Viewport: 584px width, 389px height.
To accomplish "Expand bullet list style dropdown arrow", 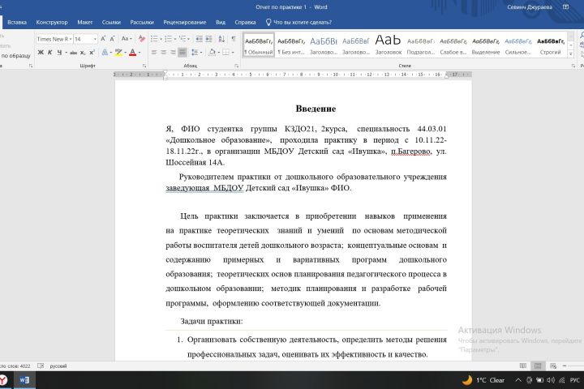I will 161,39.
